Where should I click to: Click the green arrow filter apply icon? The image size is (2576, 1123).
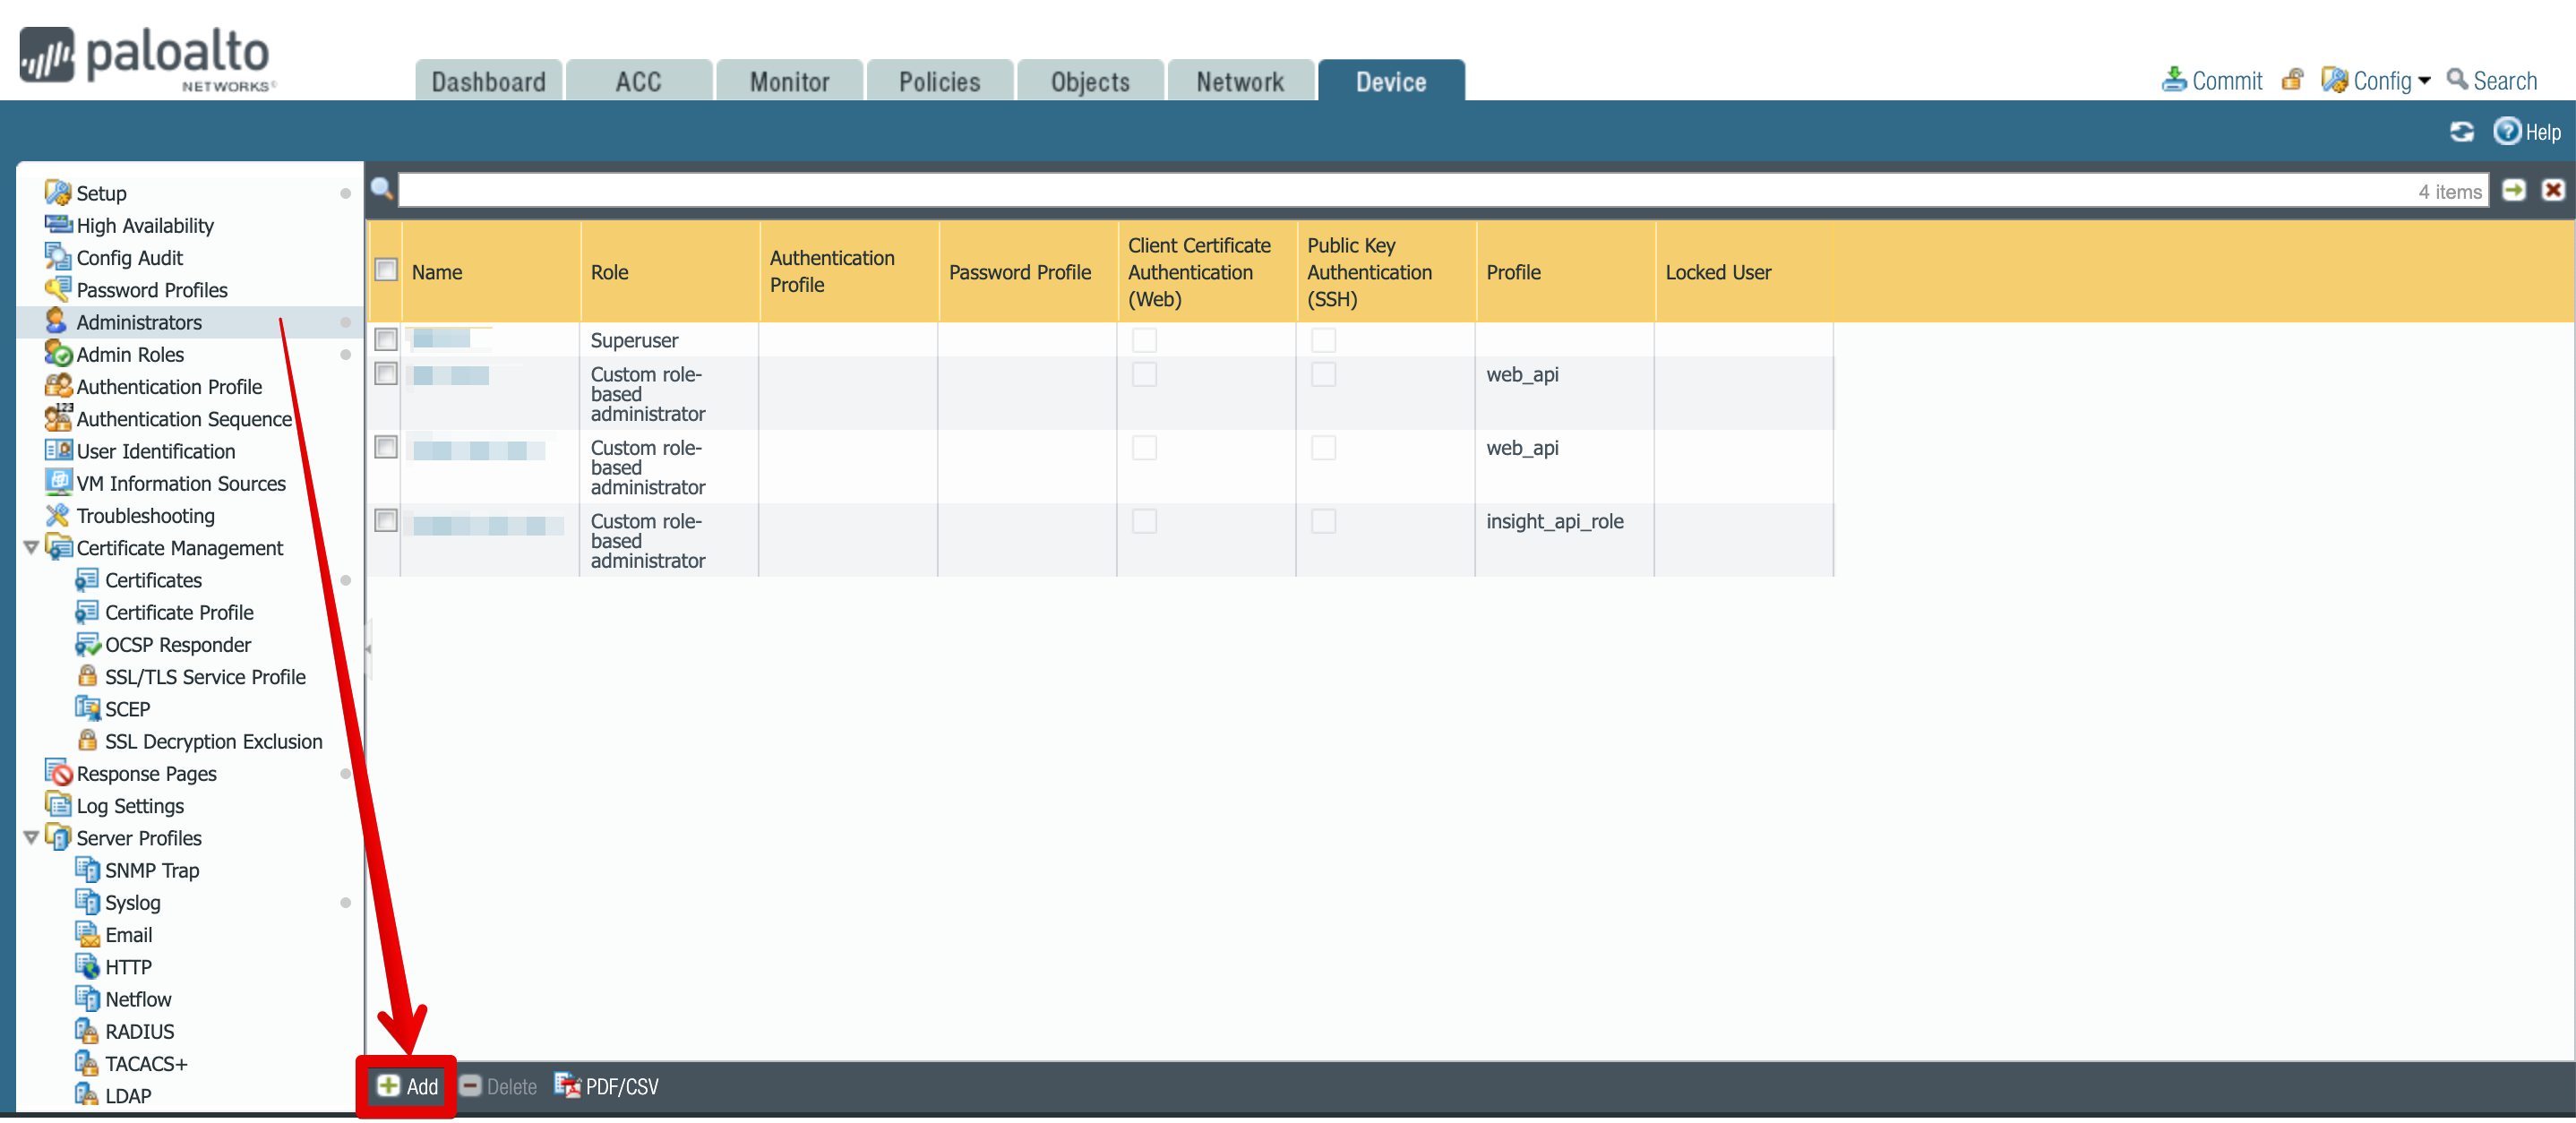(x=2513, y=190)
